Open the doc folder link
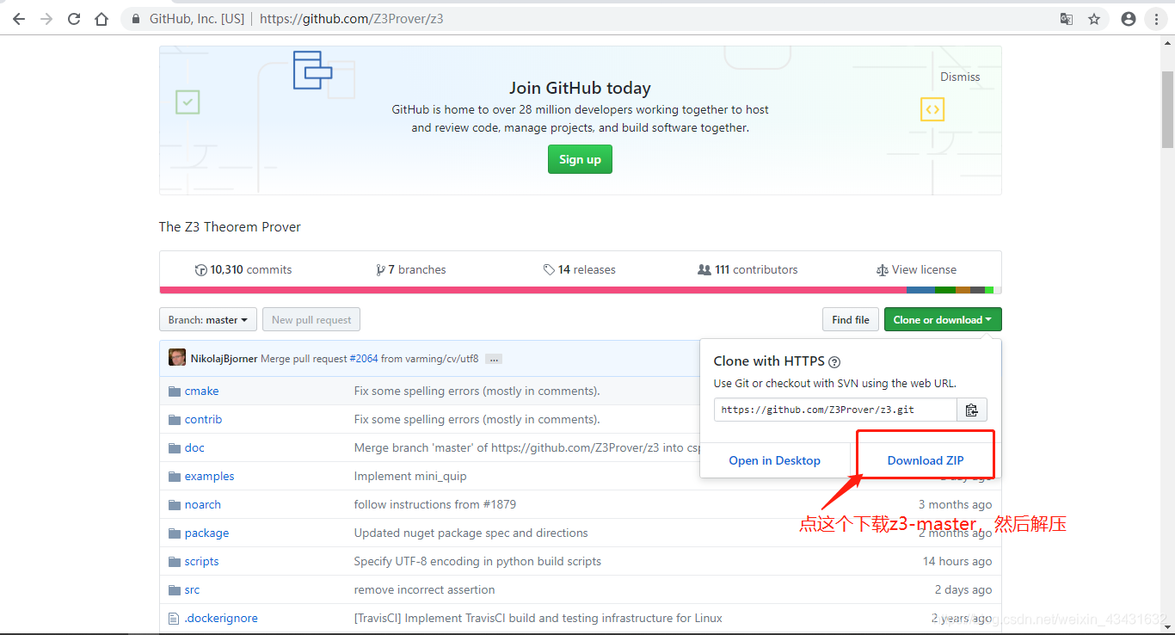 tap(194, 447)
